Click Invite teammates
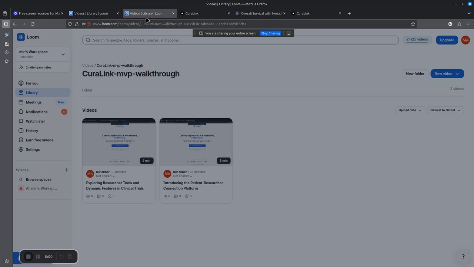474x267 pixels. pyautogui.click(x=43, y=67)
